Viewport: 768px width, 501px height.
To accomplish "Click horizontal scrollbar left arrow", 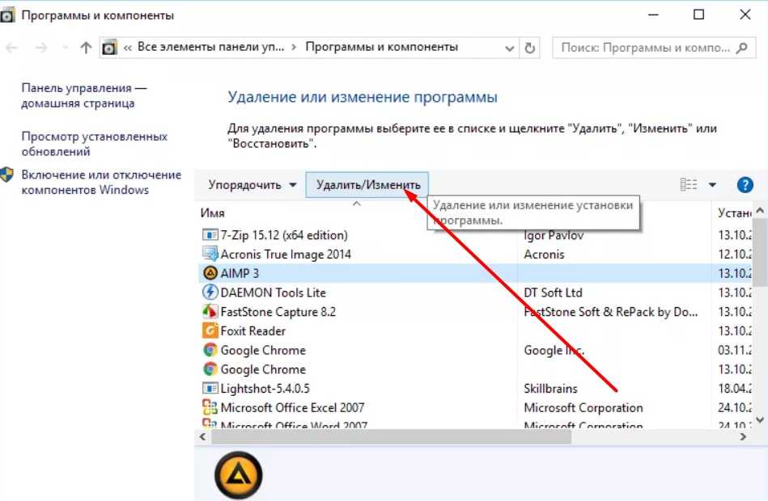I will [203, 437].
